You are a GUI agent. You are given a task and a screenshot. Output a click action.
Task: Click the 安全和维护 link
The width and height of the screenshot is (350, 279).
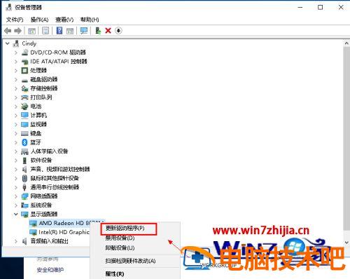click(x=50, y=270)
